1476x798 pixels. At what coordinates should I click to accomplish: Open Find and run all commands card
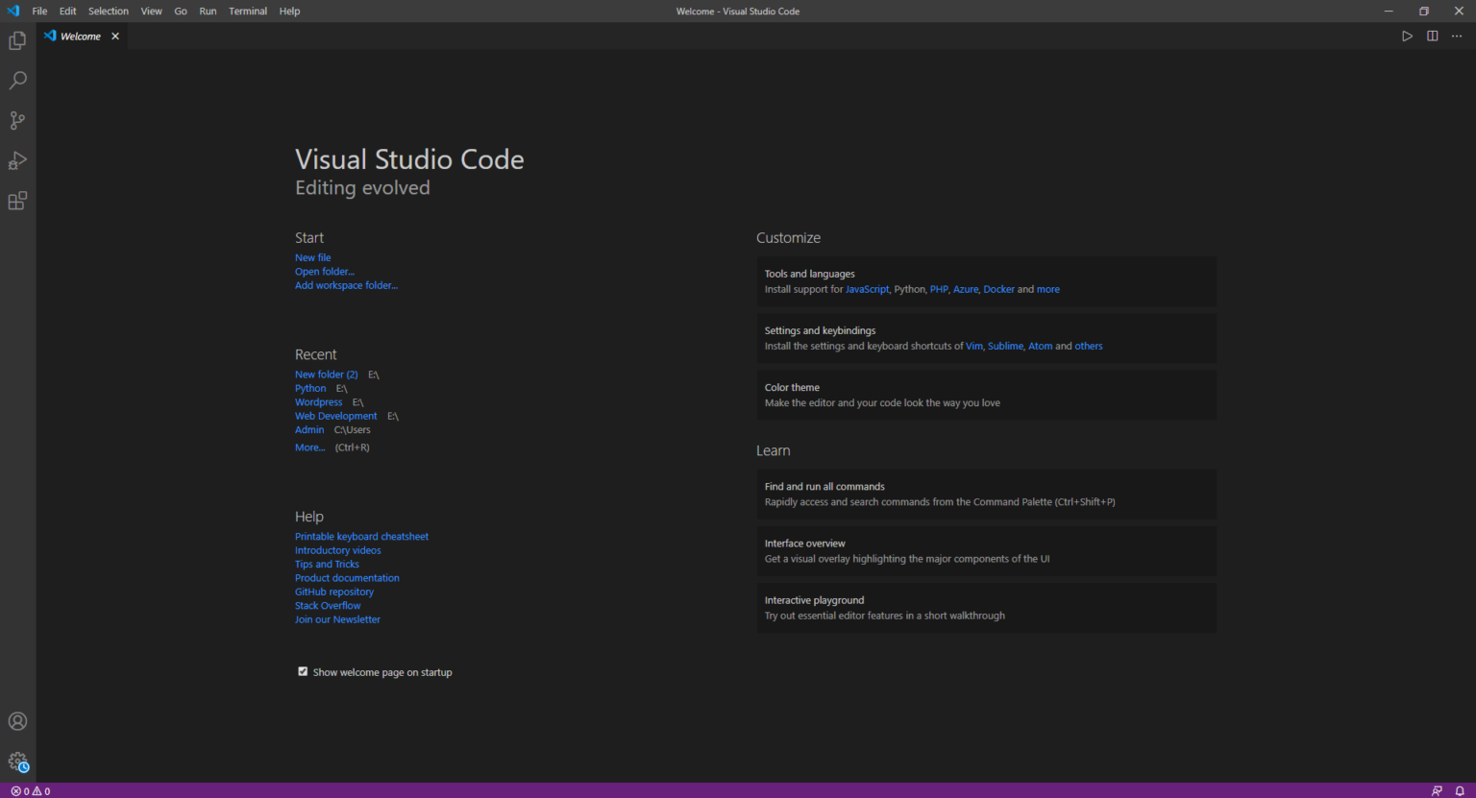click(986, 494)
